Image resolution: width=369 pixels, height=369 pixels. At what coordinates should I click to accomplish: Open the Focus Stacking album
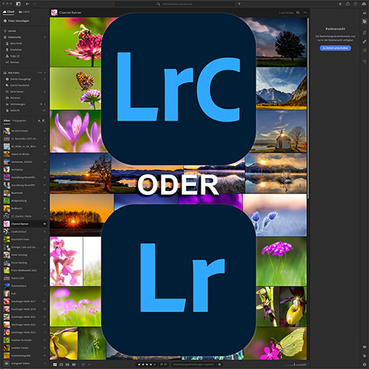coord(24,263)
